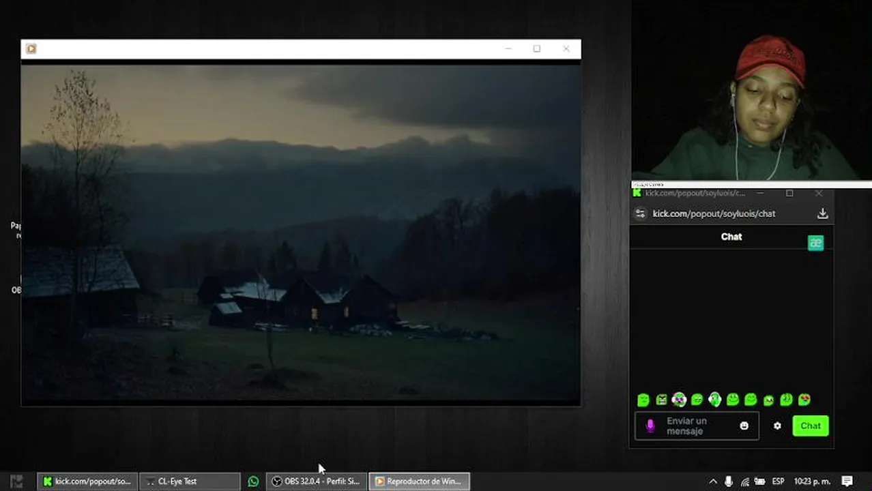Minimize the media player window

tap(508, 48)
